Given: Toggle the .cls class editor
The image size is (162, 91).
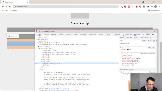Looking at the screenshot, I should [x=148, y=41].
